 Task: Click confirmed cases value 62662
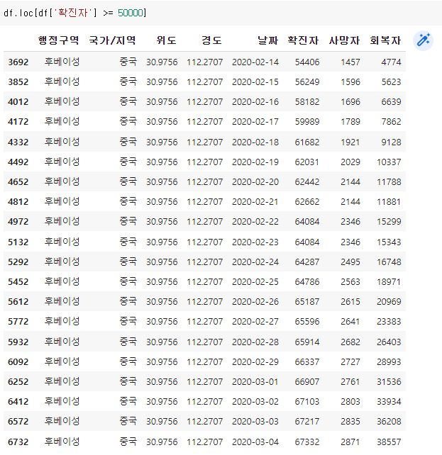pos(307,202)
